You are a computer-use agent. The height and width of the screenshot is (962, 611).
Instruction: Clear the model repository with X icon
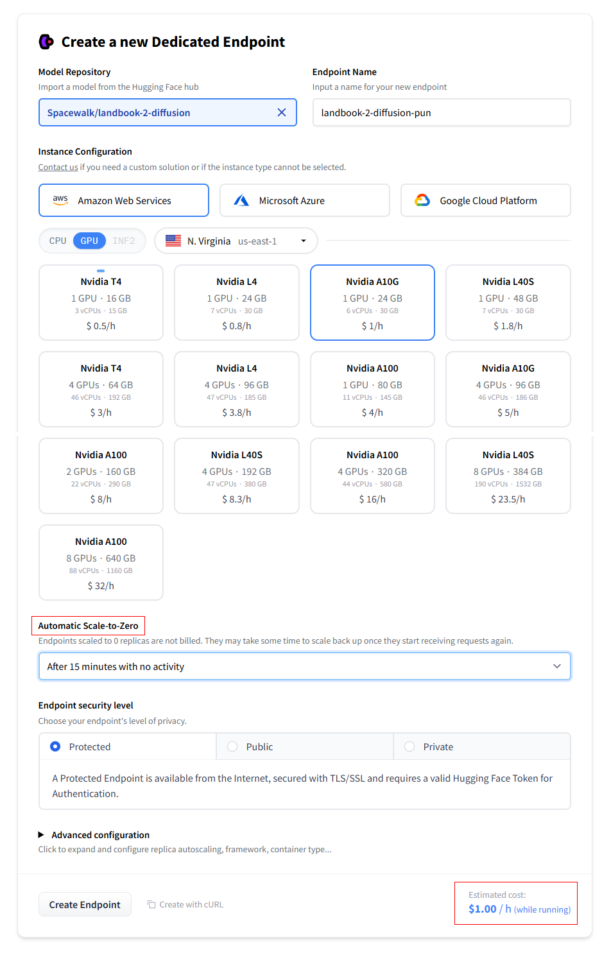tap(281, 113)
